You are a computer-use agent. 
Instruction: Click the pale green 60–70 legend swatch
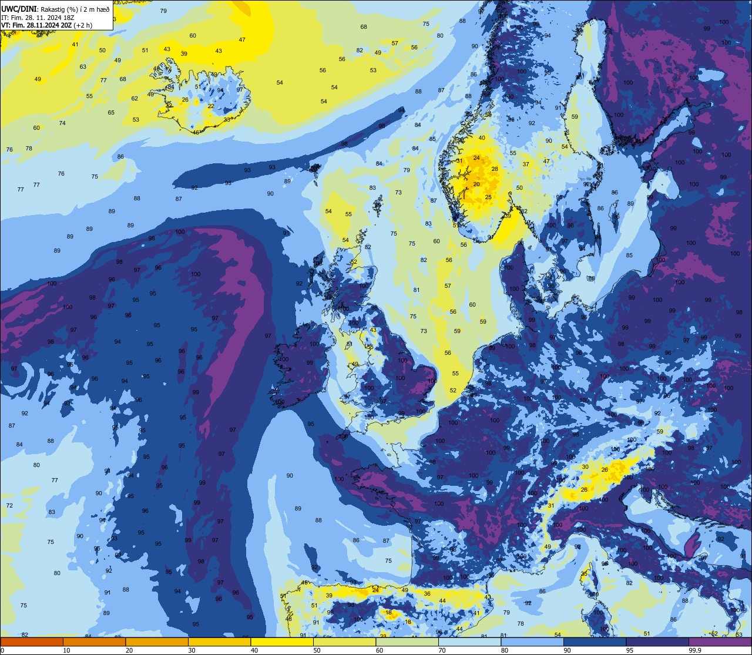point(407,641)
